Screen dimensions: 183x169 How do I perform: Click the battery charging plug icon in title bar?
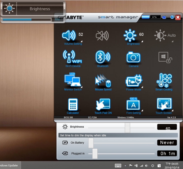coord(164,17)
